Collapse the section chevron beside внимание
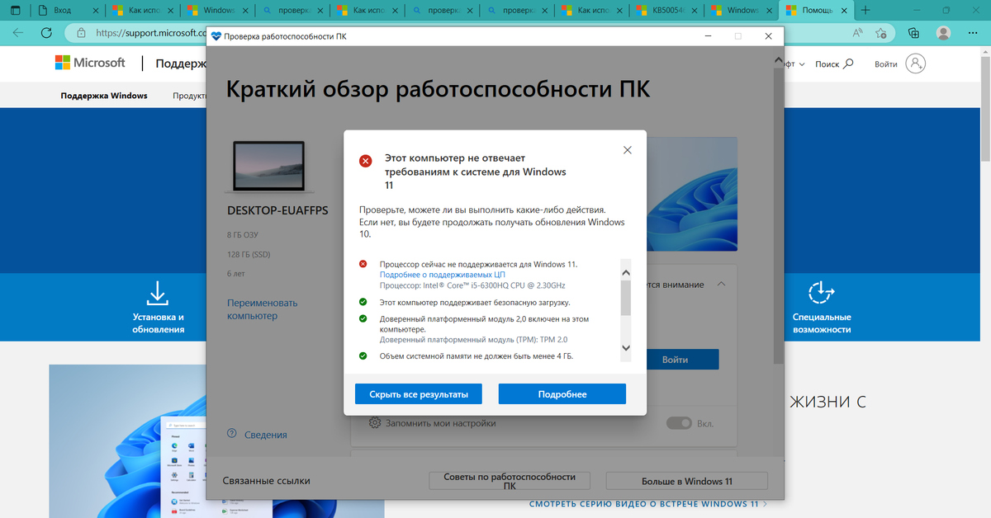 [721, 284]
